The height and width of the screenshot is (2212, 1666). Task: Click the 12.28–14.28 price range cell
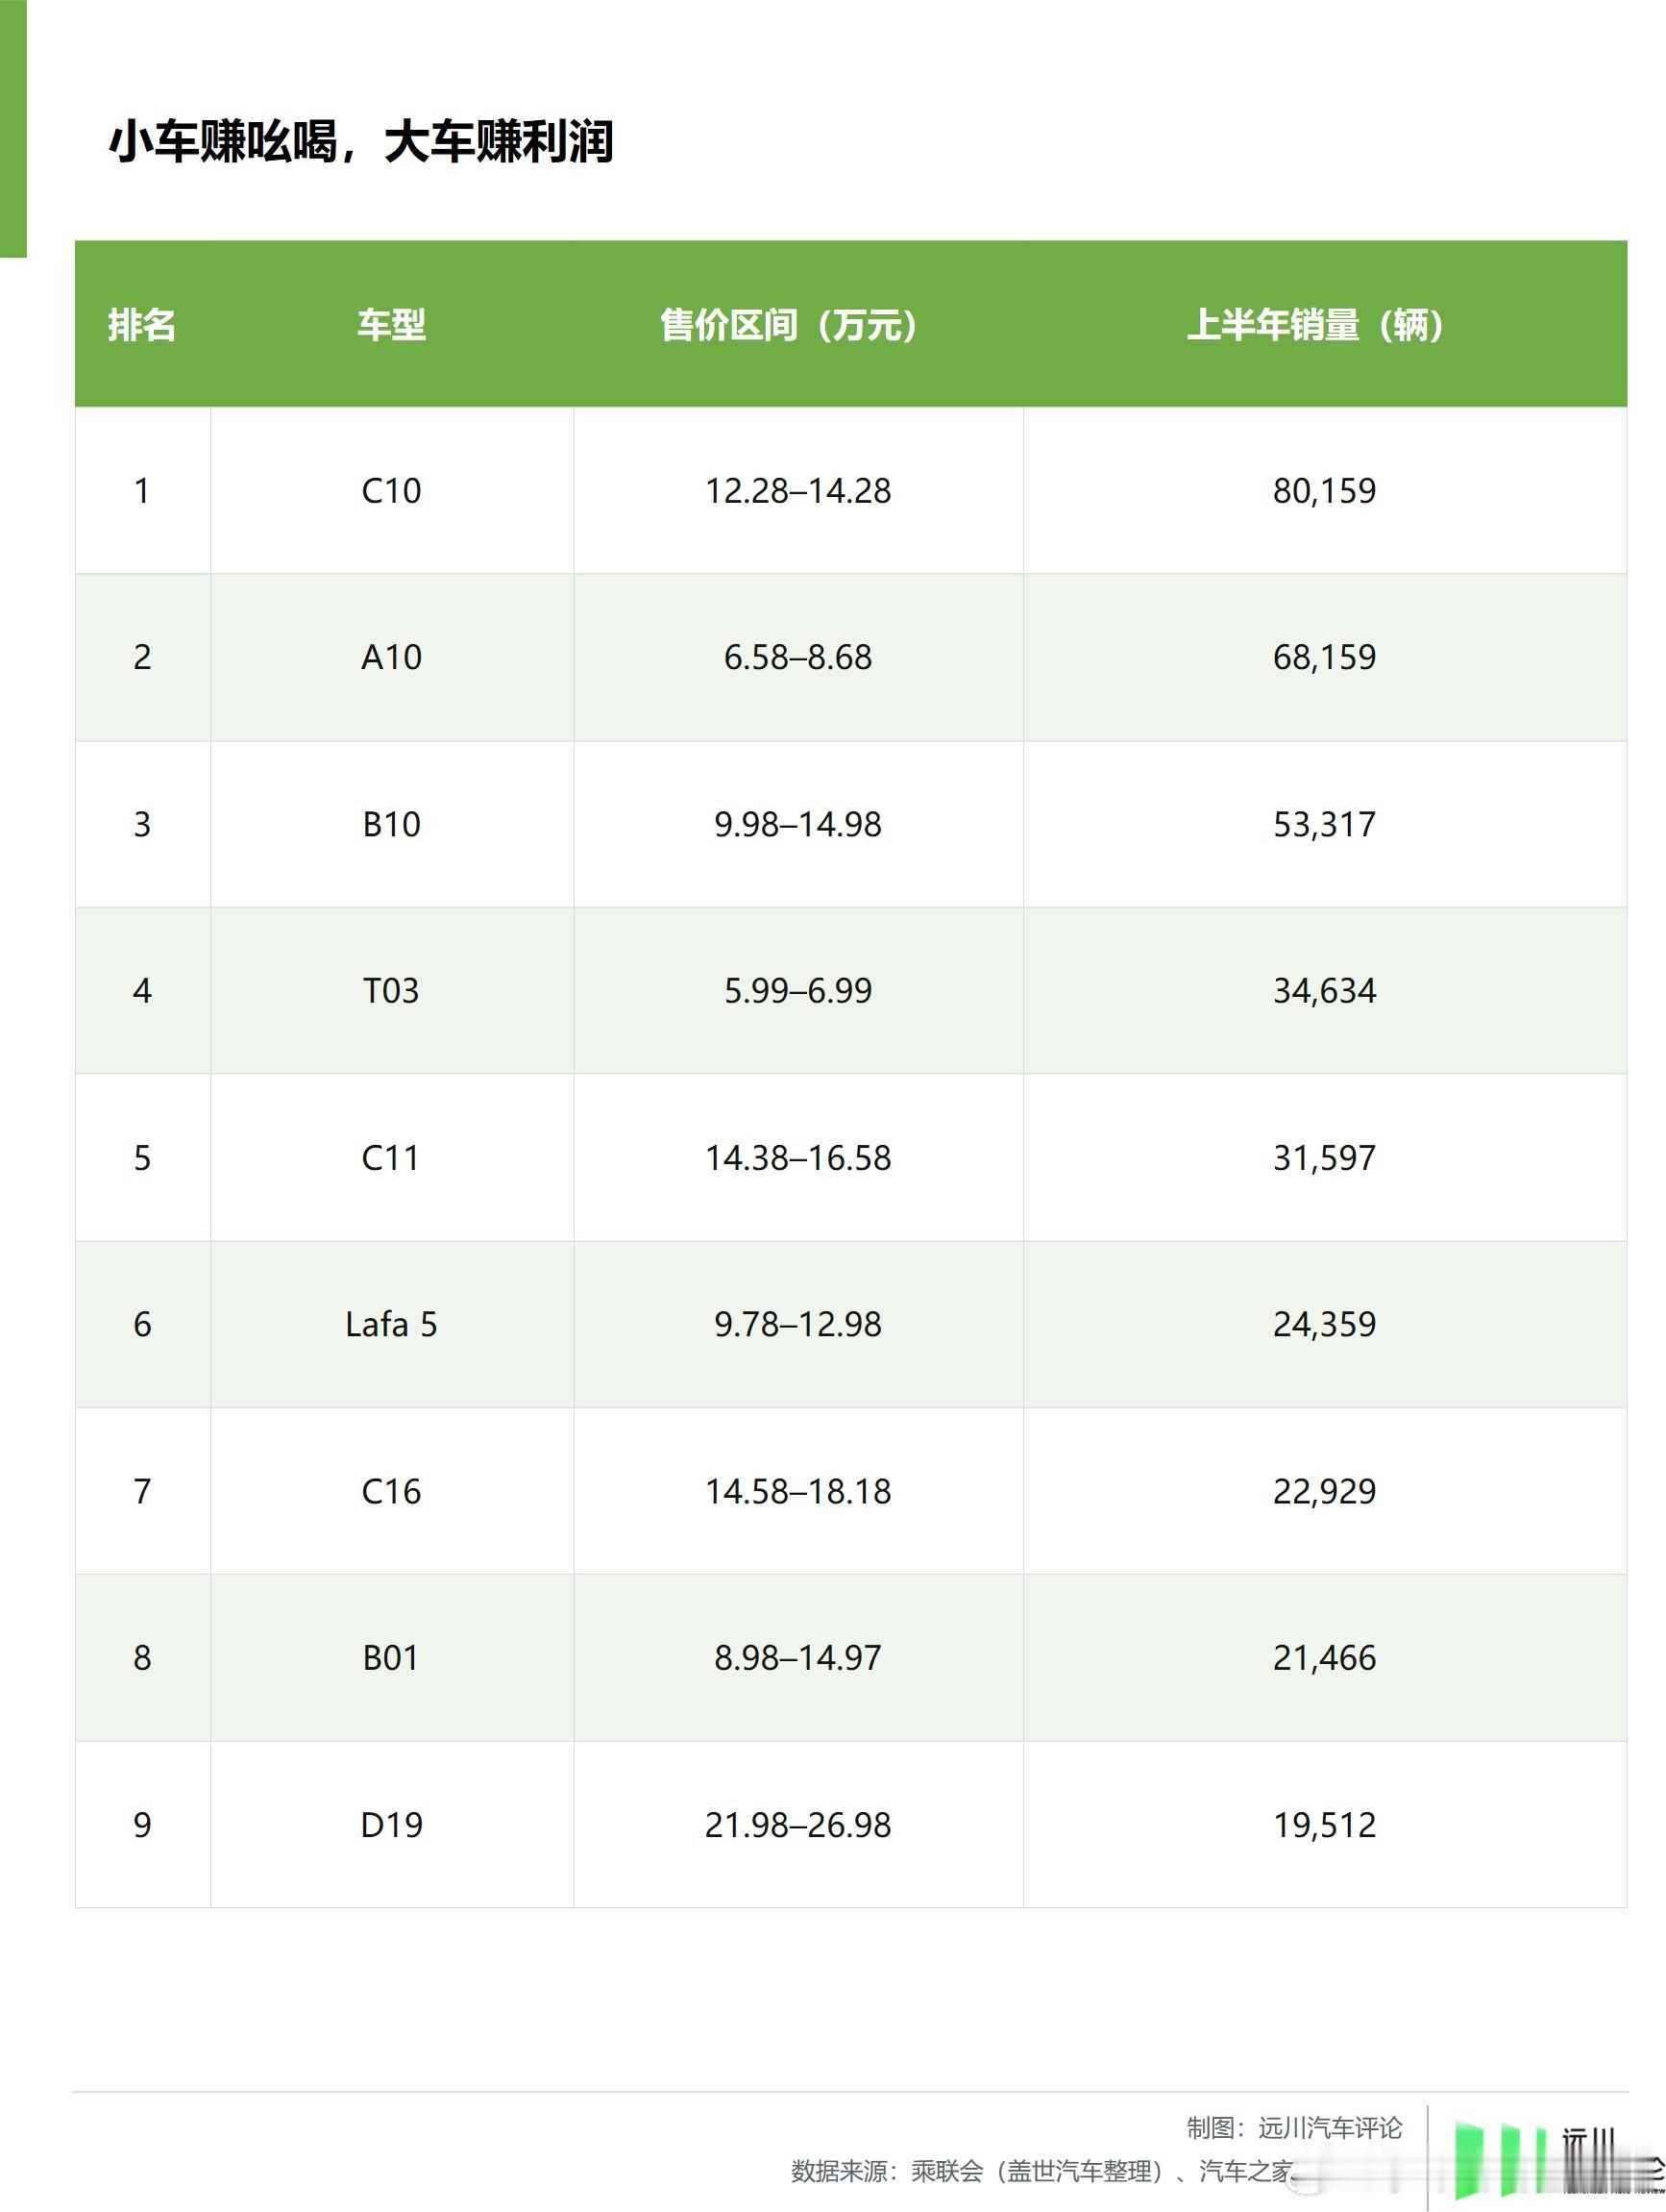(x=797, y=491)
